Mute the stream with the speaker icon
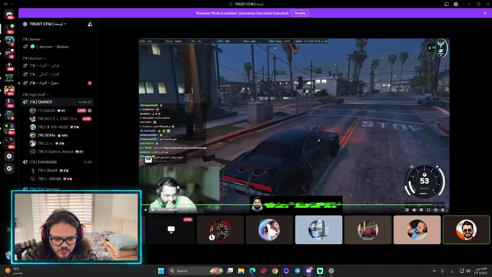492x277 pixels. [x=153, y=210]
